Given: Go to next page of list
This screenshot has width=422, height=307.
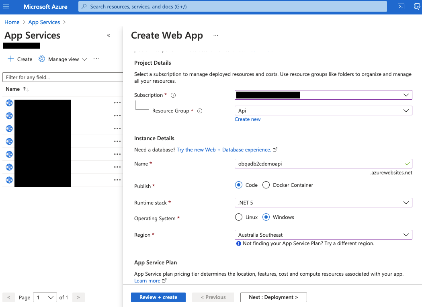Looking at the screenshot, I should tap(78, 297).
